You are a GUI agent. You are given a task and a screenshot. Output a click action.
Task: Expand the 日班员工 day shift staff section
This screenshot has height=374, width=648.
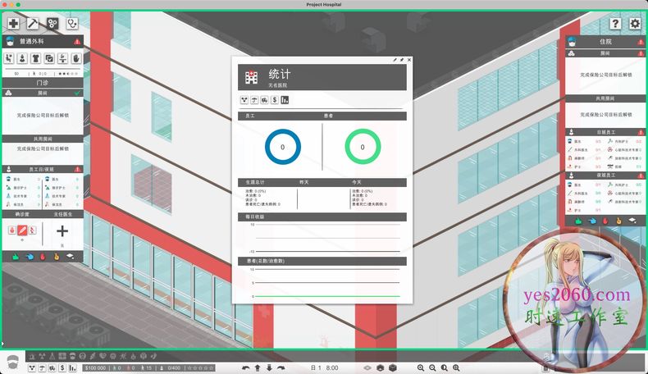pos(605,131)
